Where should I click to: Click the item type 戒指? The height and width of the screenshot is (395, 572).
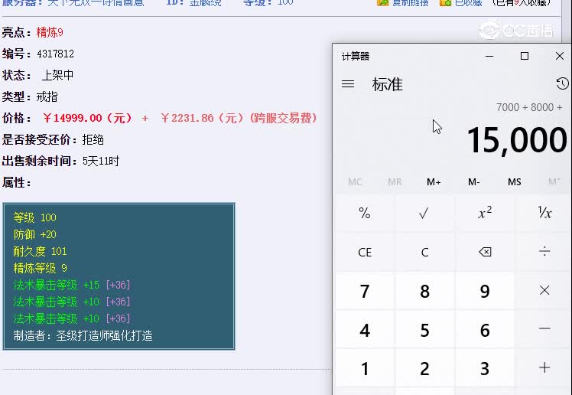[x=47, y=96]
